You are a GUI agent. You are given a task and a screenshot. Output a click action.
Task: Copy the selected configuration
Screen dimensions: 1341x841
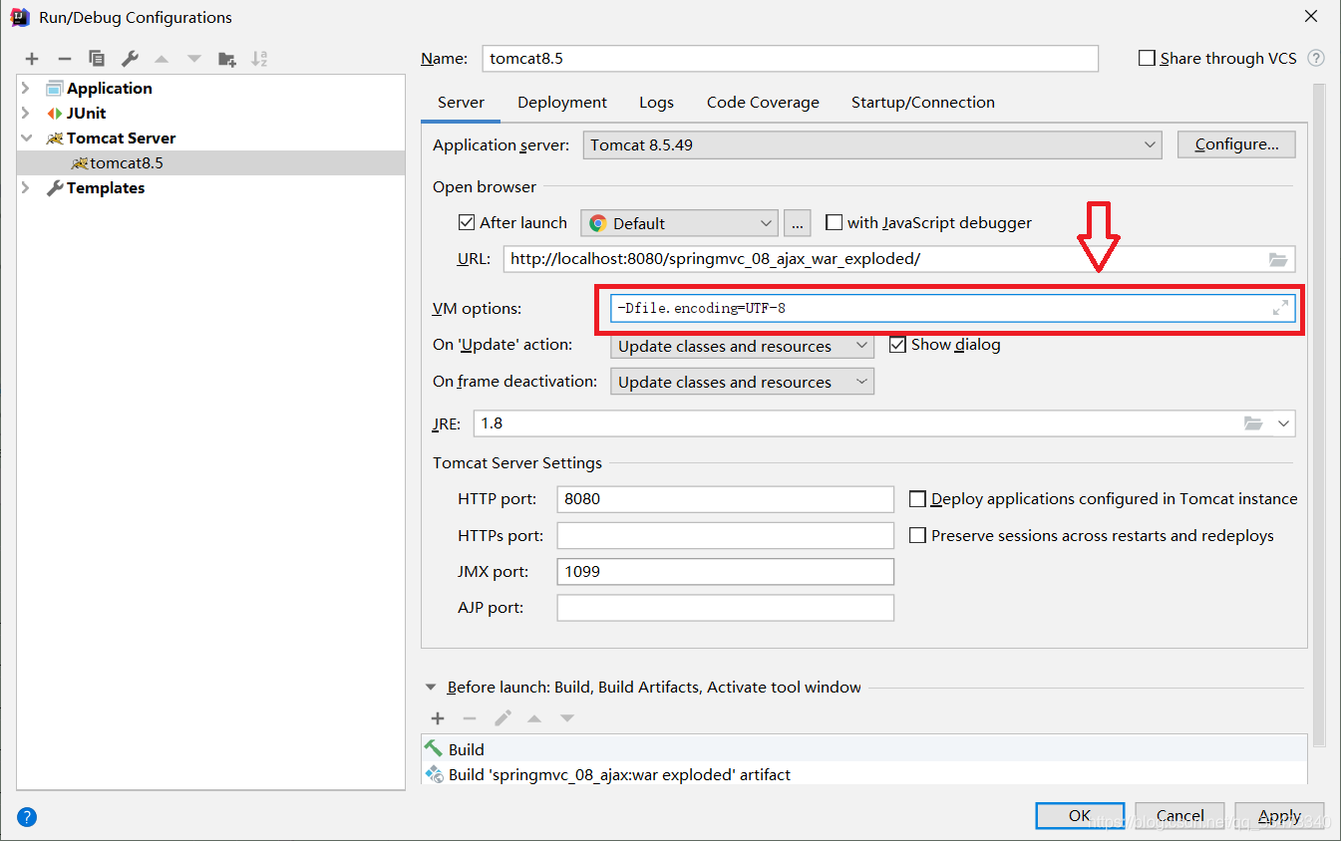[96, 59]
